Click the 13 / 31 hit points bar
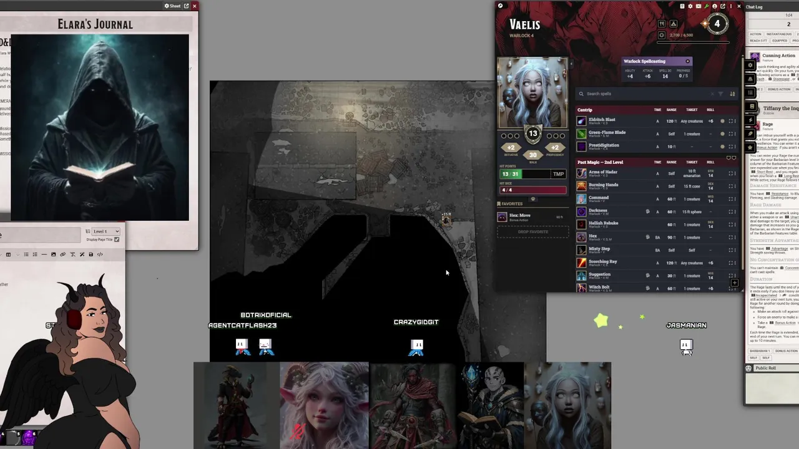The image size is (799, 449). pyautogui.click(x=525, y=175)
